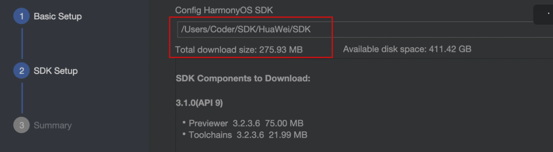
Task: Go to the SDK Setup step
Action: (56, 71)
